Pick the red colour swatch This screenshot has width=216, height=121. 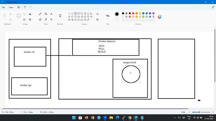(133, 13)
